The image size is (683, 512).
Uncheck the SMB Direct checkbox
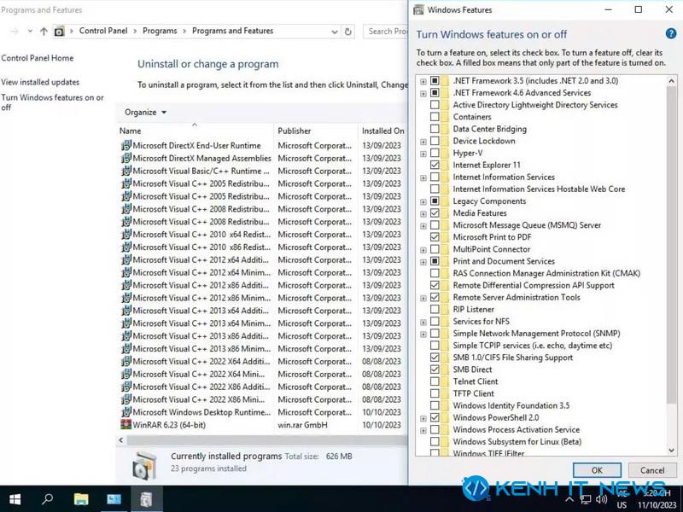tap(435, 369)
